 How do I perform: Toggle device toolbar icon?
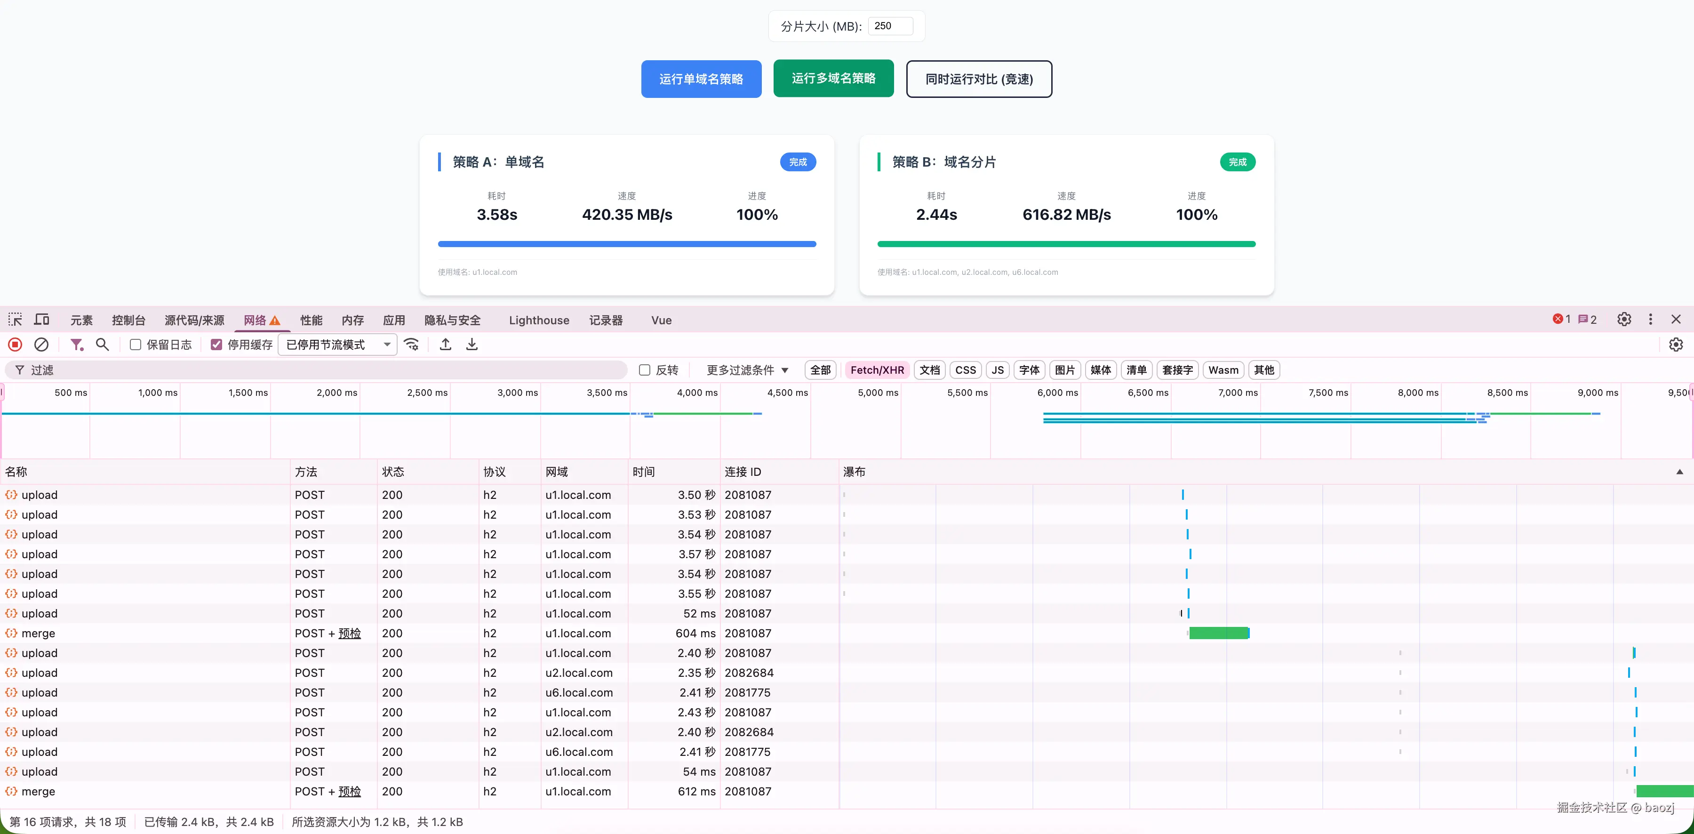[x=42, y=320]
